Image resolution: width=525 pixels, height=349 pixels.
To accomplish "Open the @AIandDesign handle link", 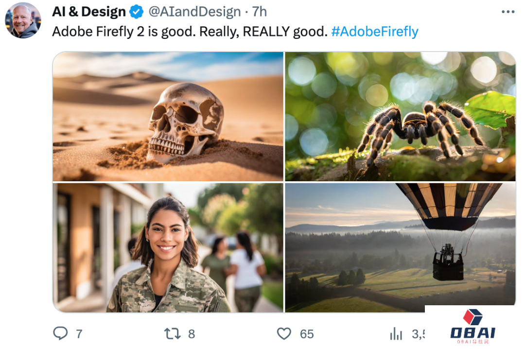I will click(194, 12).
